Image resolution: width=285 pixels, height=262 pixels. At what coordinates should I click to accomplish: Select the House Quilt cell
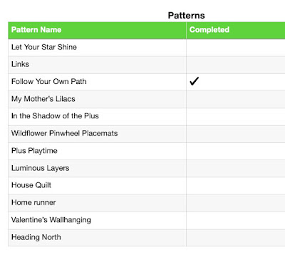tap(97, 186)
